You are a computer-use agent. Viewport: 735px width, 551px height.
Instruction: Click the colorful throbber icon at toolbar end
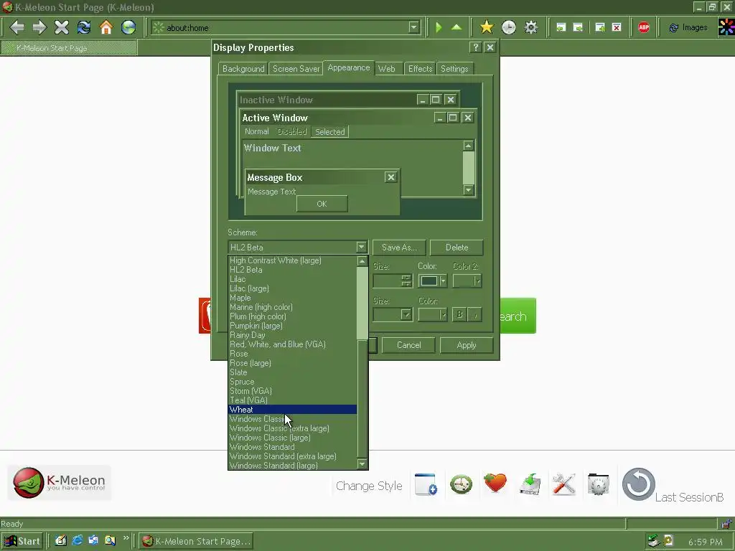(x=726, y=27)
